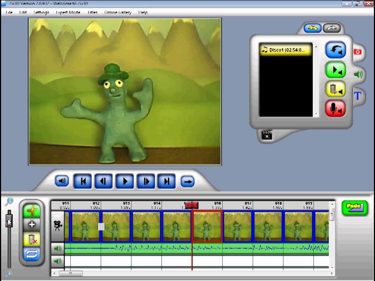Image resolution: width=375 pixels, height=281 pixels.
Task: Undo last action with the yellow arrow
Action: coord(312,28)
